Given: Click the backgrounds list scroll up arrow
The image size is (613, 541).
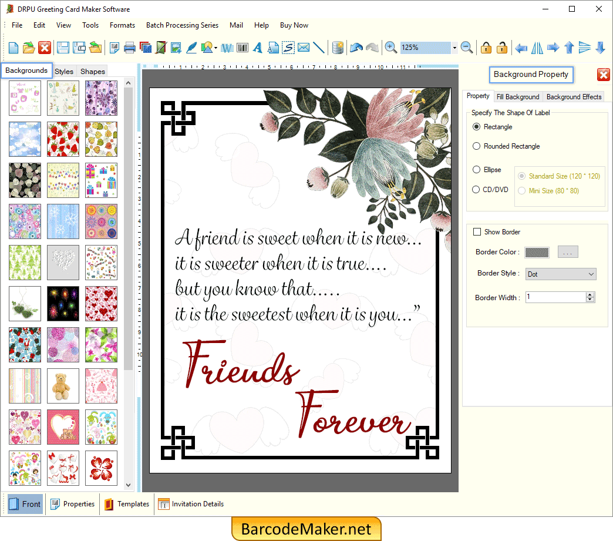Looking at the screenshot, I should 128,83.
